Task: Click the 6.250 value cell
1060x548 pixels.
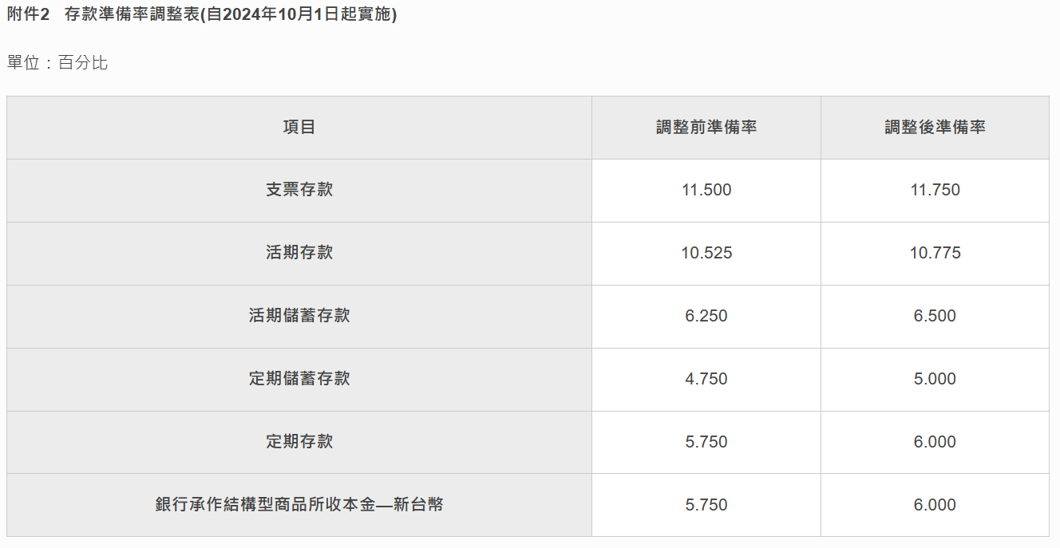Action: pyautogui.click(x=706, y=316)
